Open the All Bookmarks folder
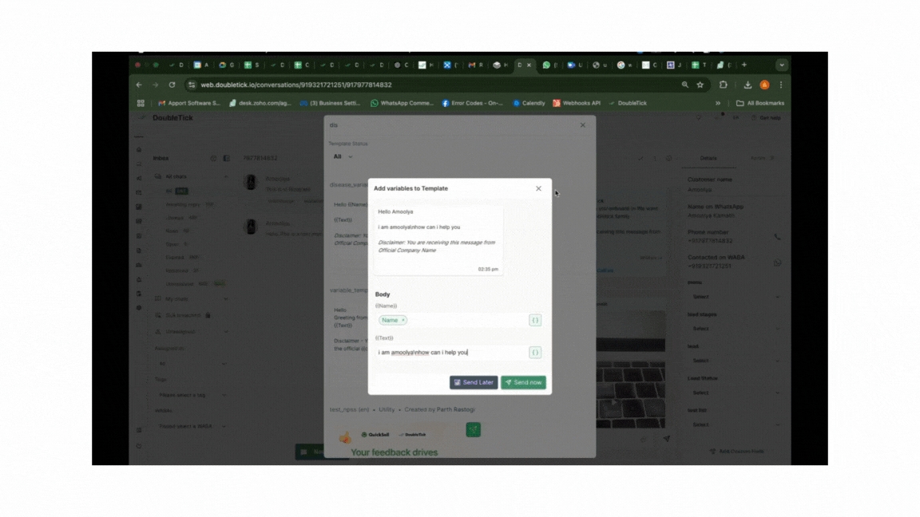920x517 pixels. tap(759, 103)
